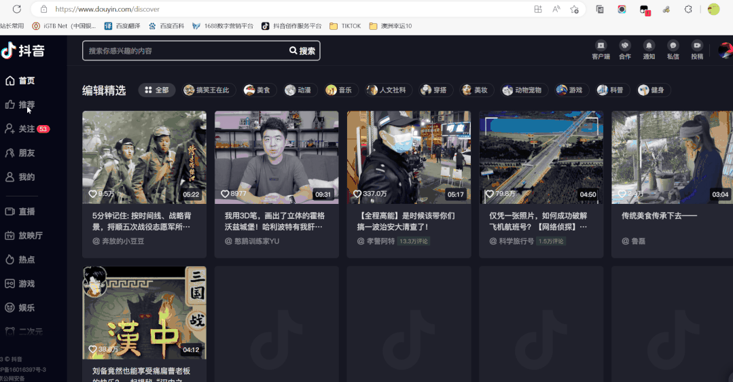Open 热点 hot topics in sidebar
The image size is (733, 382).
click(20, 260)
